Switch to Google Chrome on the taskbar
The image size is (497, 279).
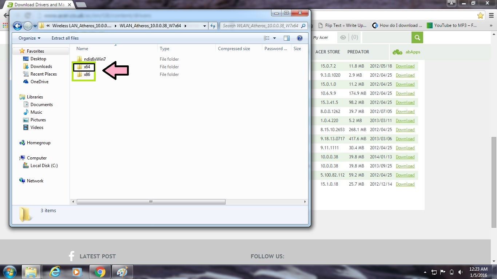[x=100, y=272]
